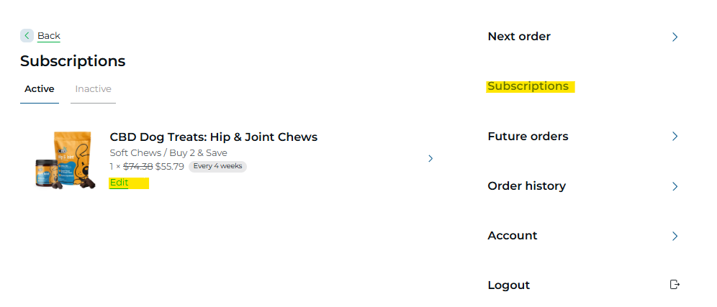
Task: Click Logout in the side menu
Action: (x=508, y=285)
